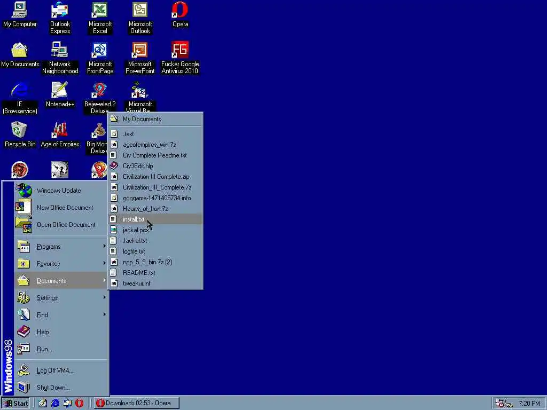This screenshot has width=547, height=410.
Task: Launch Notepad++ desktop shortcut
Action: (60, 94)
